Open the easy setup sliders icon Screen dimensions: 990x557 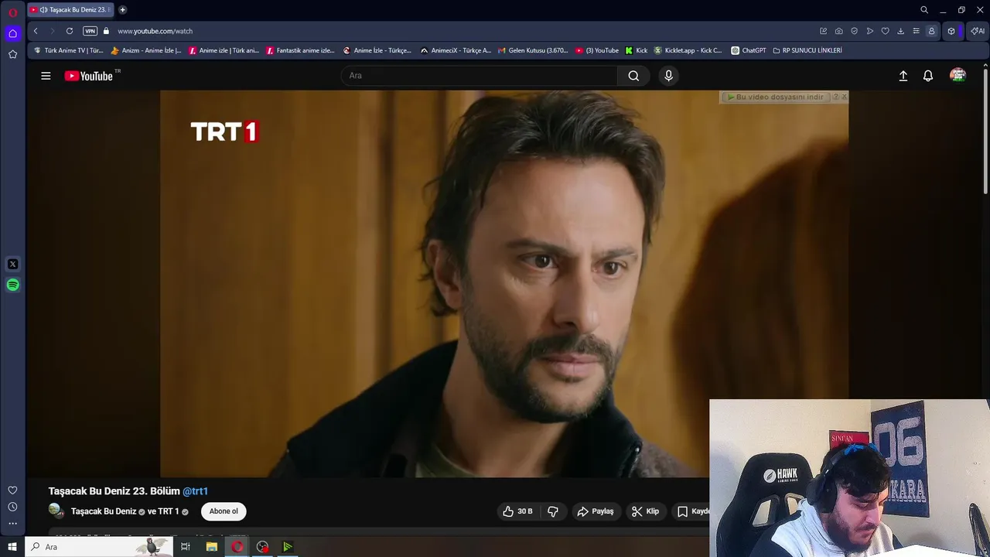[917, 31]
